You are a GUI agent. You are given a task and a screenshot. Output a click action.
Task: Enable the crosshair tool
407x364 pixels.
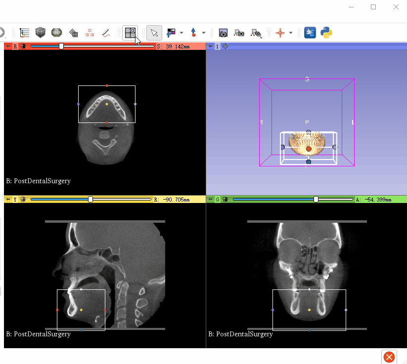click(x=280, y=33)
